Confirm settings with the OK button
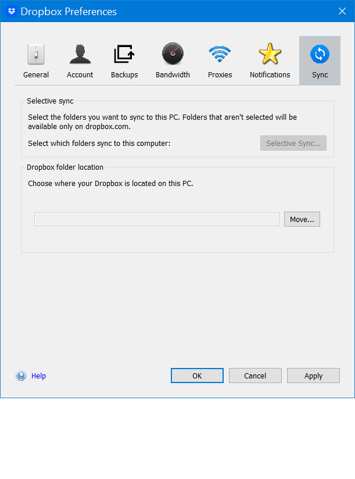Screen dimensions: 355x479 coord(197,376)
